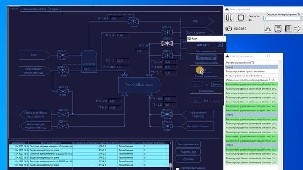Select the highlighted ЗДВ-2.3 gate valve

(167, 43)
